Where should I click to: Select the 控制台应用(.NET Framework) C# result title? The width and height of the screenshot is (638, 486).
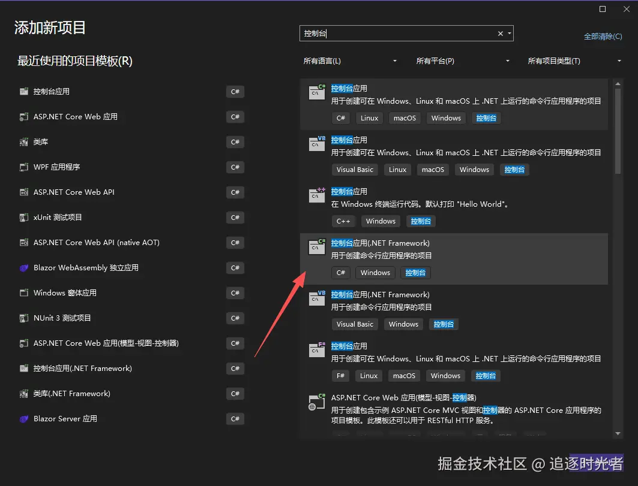click(380, 243)
